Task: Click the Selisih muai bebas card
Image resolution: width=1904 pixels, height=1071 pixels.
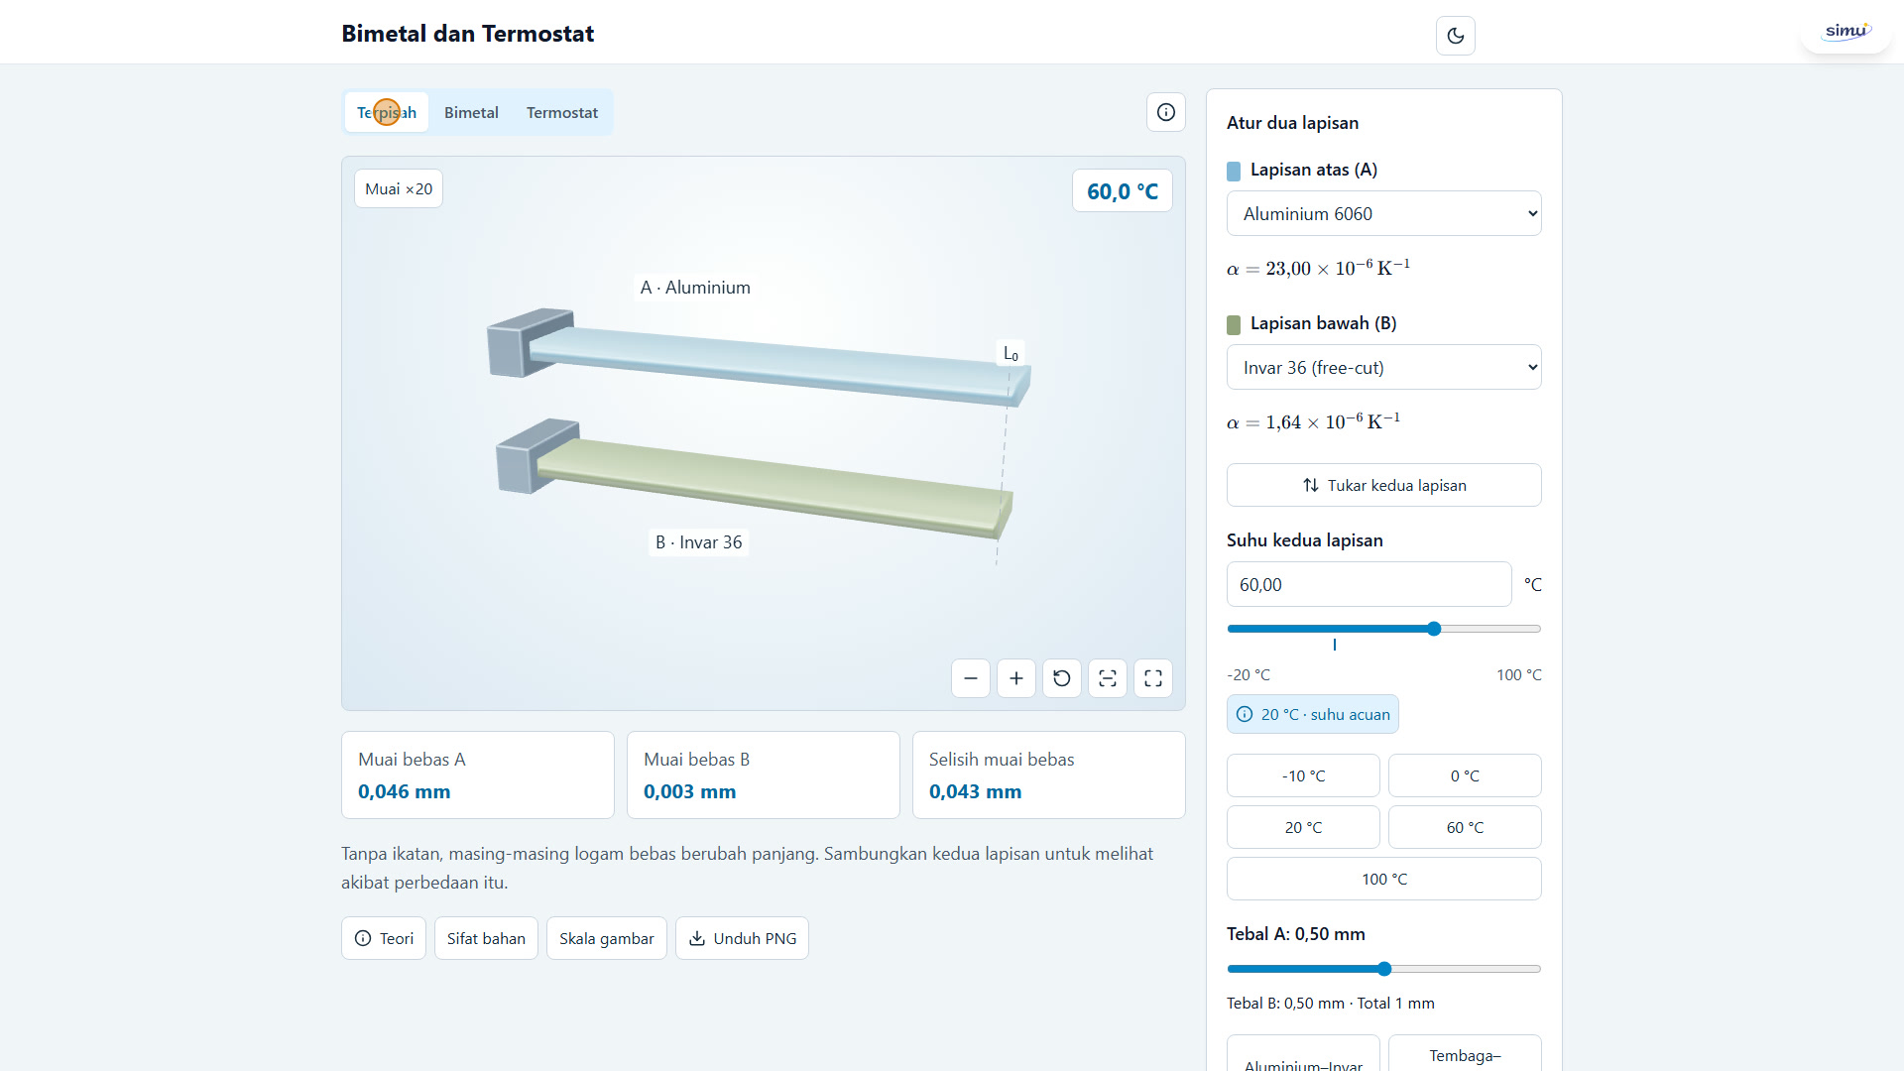Action: pyautogui.click(x=1049, y=774)
